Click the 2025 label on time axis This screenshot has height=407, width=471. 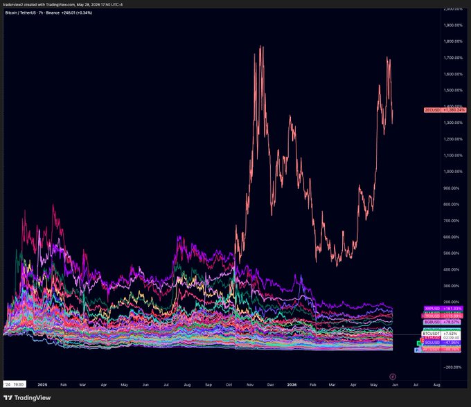pos(42,384)
